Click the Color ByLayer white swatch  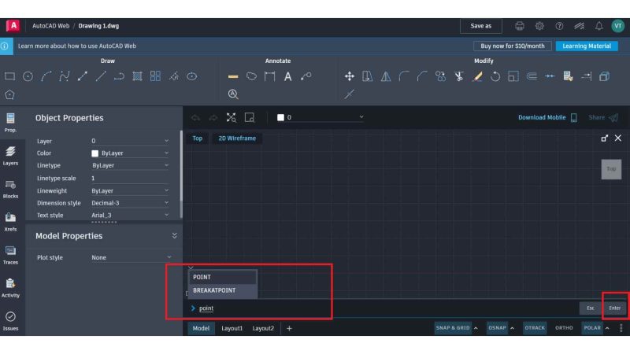94,153
